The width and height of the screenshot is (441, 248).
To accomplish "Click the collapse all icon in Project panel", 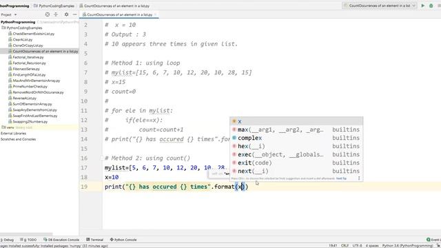I will pyautogui.click(x=56, y=14).
